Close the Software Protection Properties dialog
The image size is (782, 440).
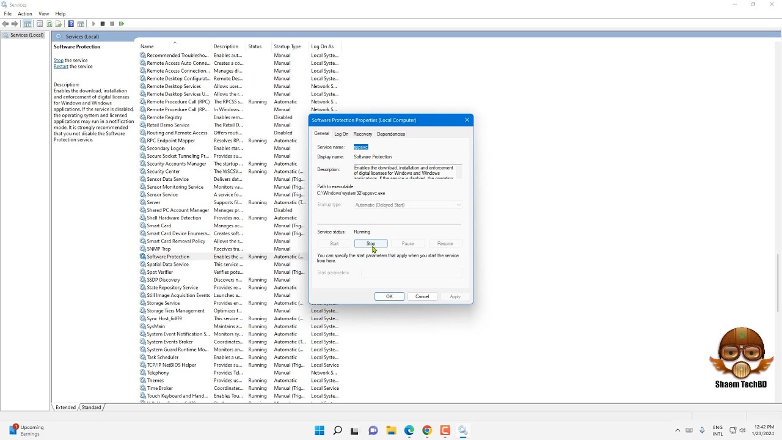(467, 120)
